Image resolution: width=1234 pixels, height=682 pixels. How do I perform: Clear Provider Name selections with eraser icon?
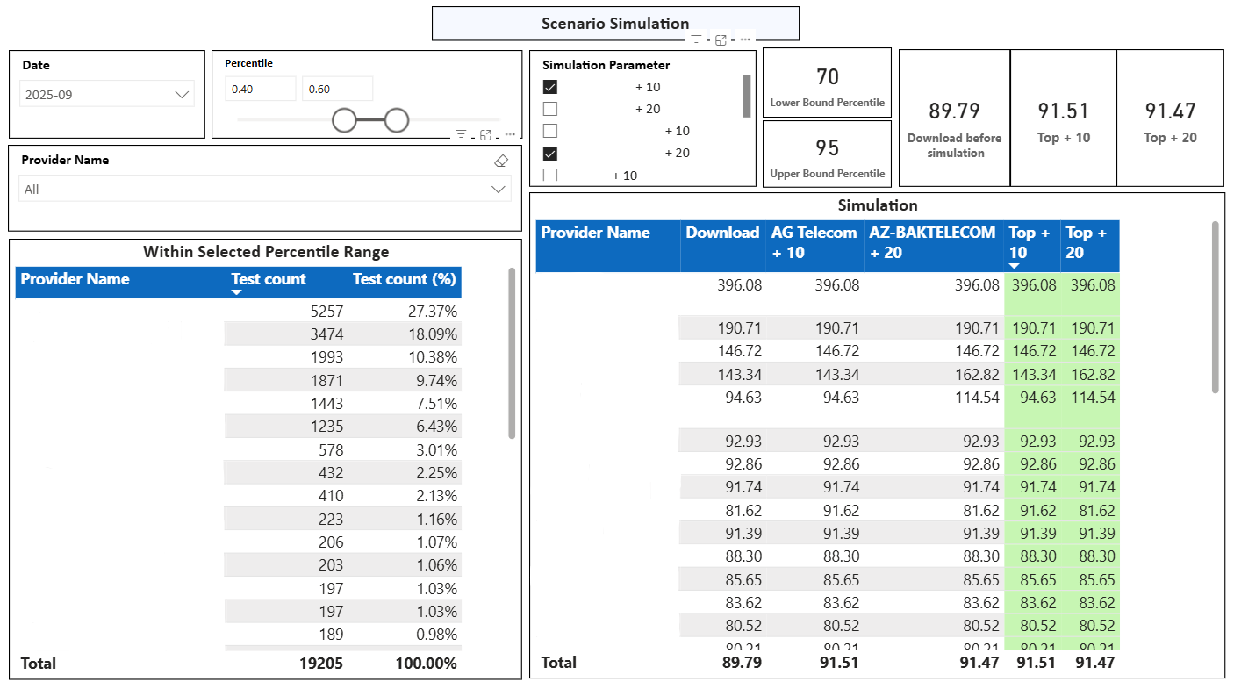tap(501, 161)
